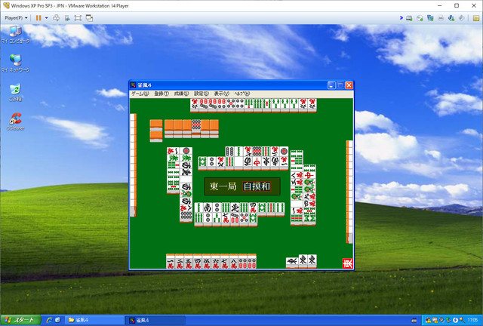
Task: Click the sound card device icon
Action: click(451, 18)
